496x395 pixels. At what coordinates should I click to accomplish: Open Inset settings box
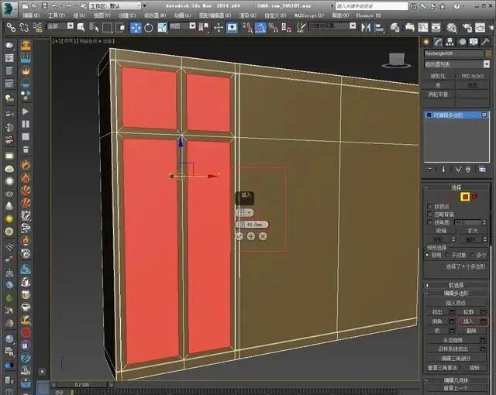(484, 321)
